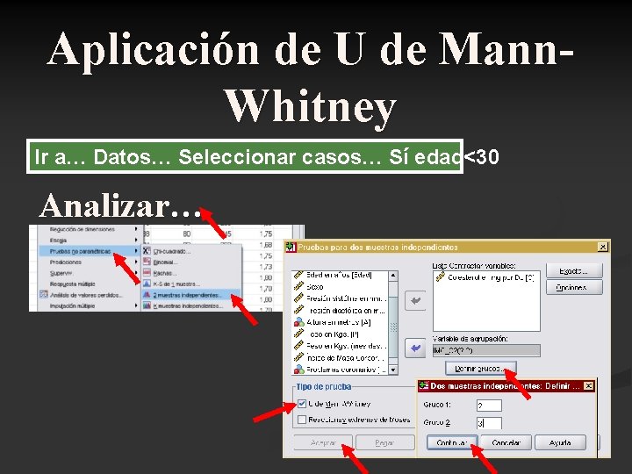
Task: Click Definir grupos button
Action: (480, 369)
